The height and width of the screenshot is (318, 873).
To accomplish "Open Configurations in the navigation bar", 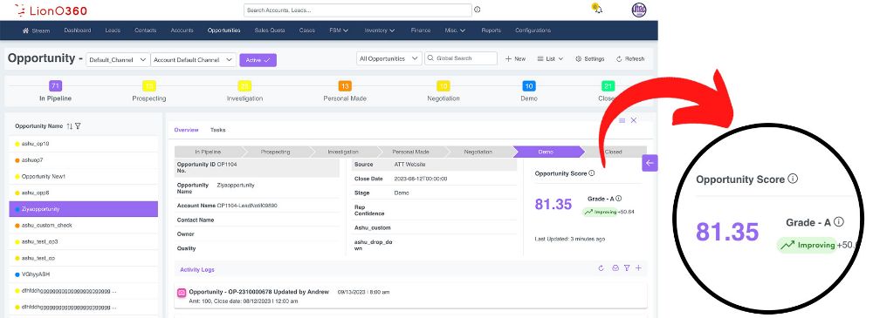I will [533, 30].
